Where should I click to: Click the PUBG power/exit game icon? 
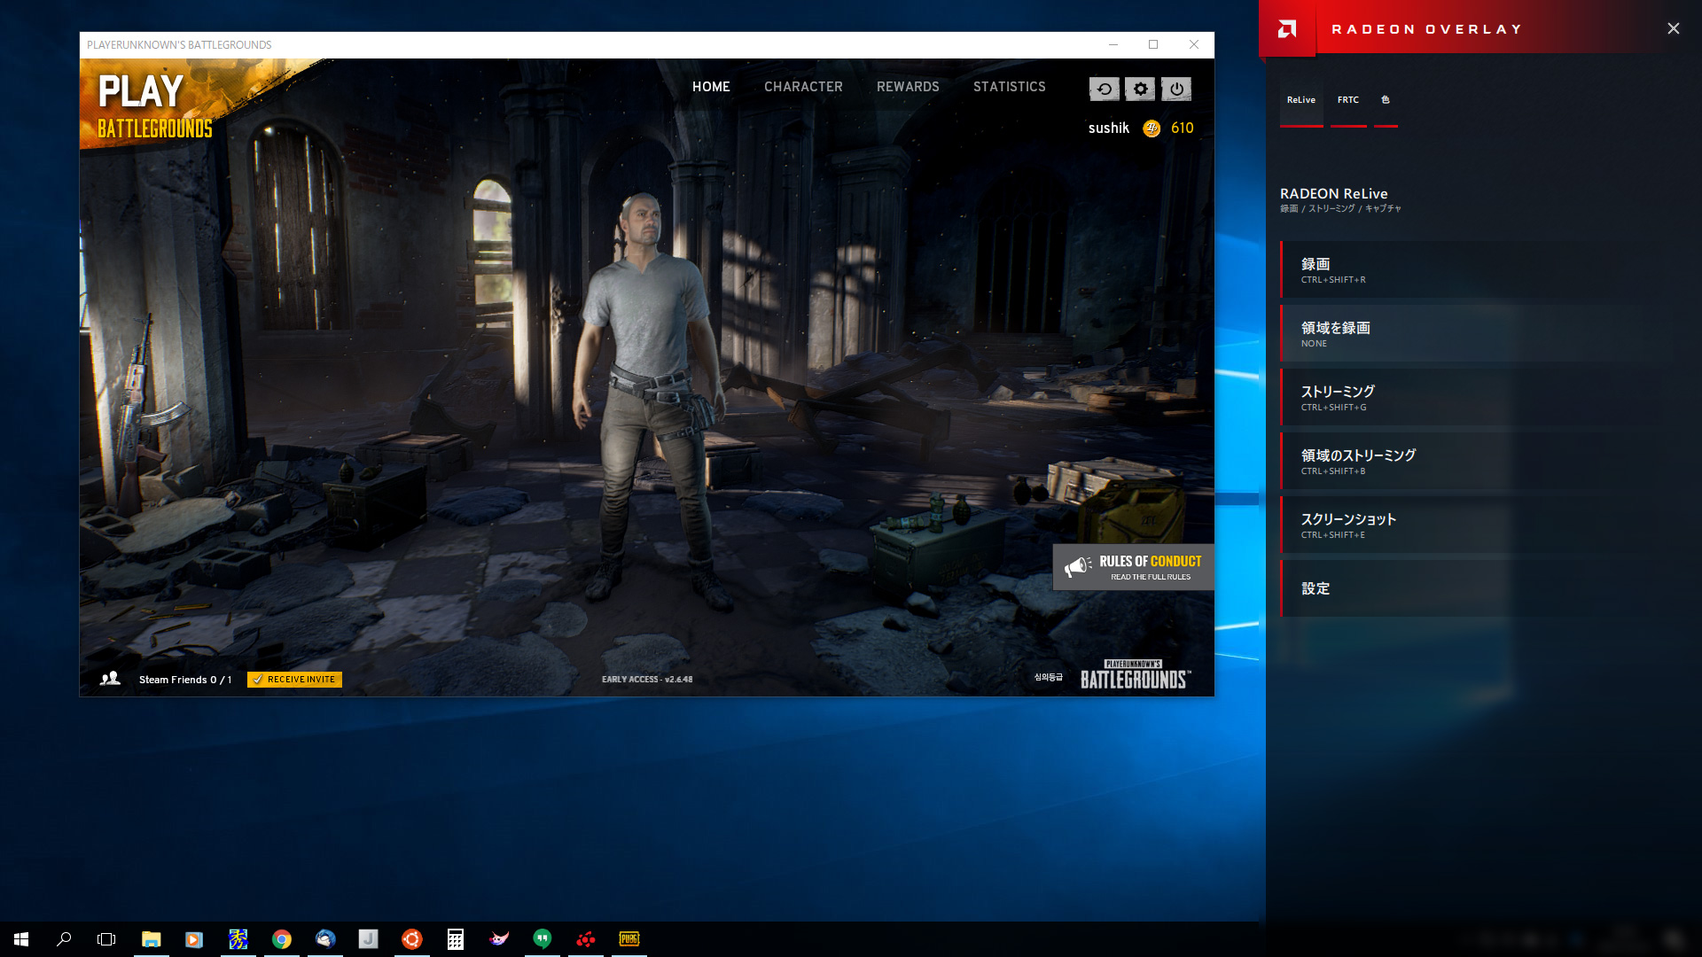[1176, 89]
